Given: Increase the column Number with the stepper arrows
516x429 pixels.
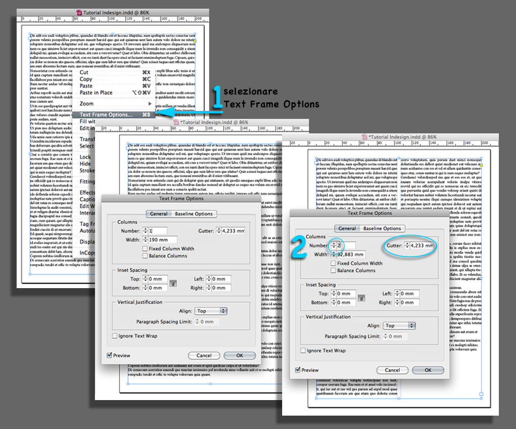Looking at the screenshot, I should [335, 245].
